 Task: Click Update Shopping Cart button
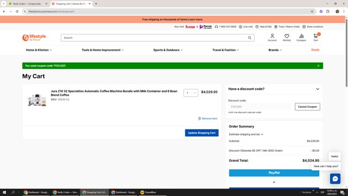tap(202, 133)
